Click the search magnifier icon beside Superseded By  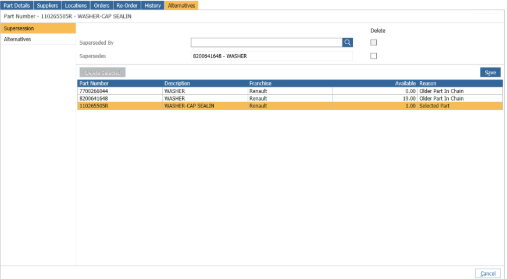coord(347,42)
